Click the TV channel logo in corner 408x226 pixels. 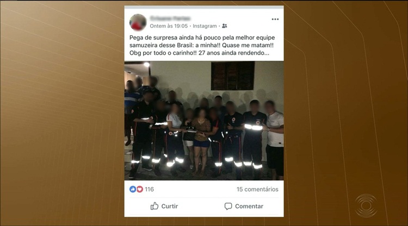coord(366,206)
